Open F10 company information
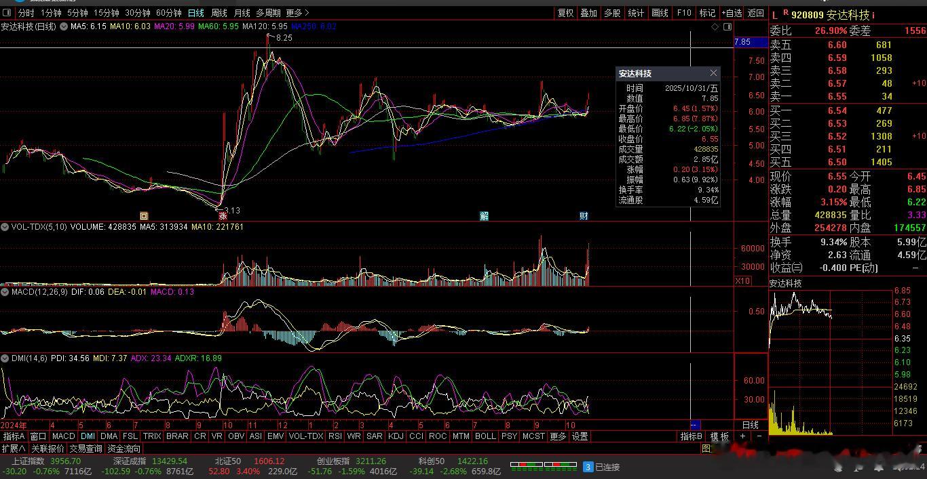Viewport: 927px width, 479px height. tap(684, 13)
